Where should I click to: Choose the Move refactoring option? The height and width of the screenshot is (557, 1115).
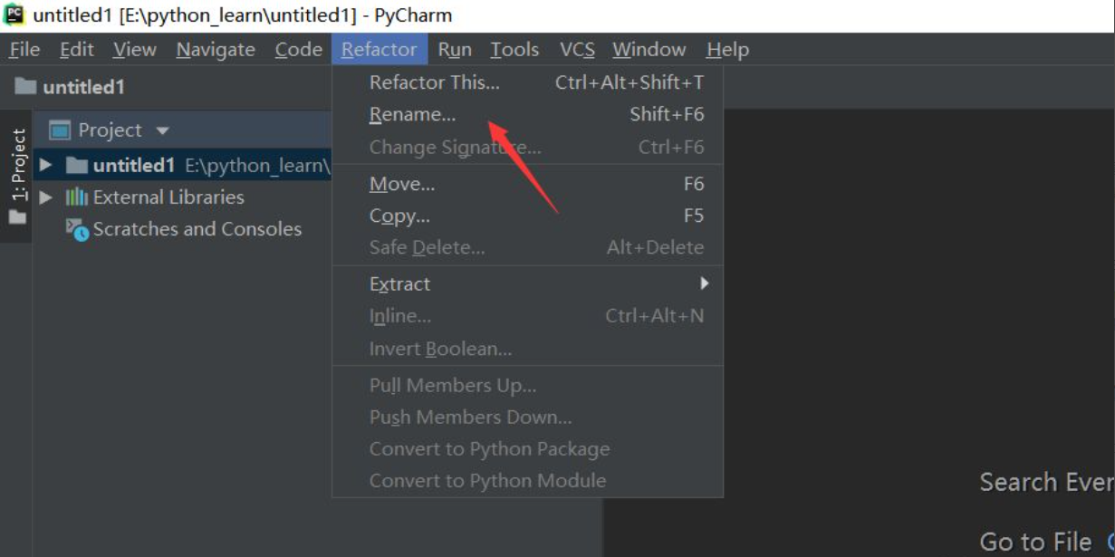click(401, 183)
